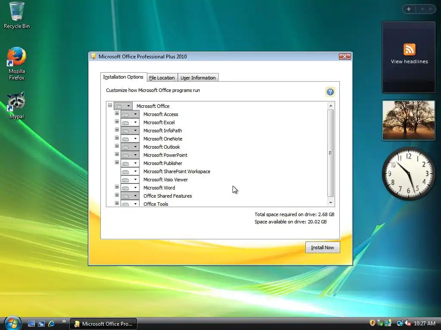Open install option dropdown for Office Shared Features
The image size is (441, 330).
click(130, 196)
